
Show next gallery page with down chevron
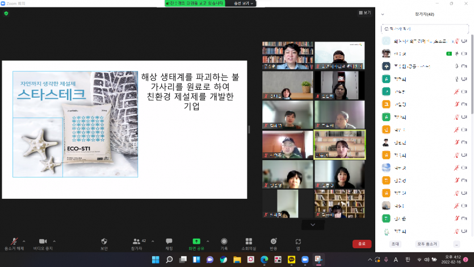[x=313, y=224]
